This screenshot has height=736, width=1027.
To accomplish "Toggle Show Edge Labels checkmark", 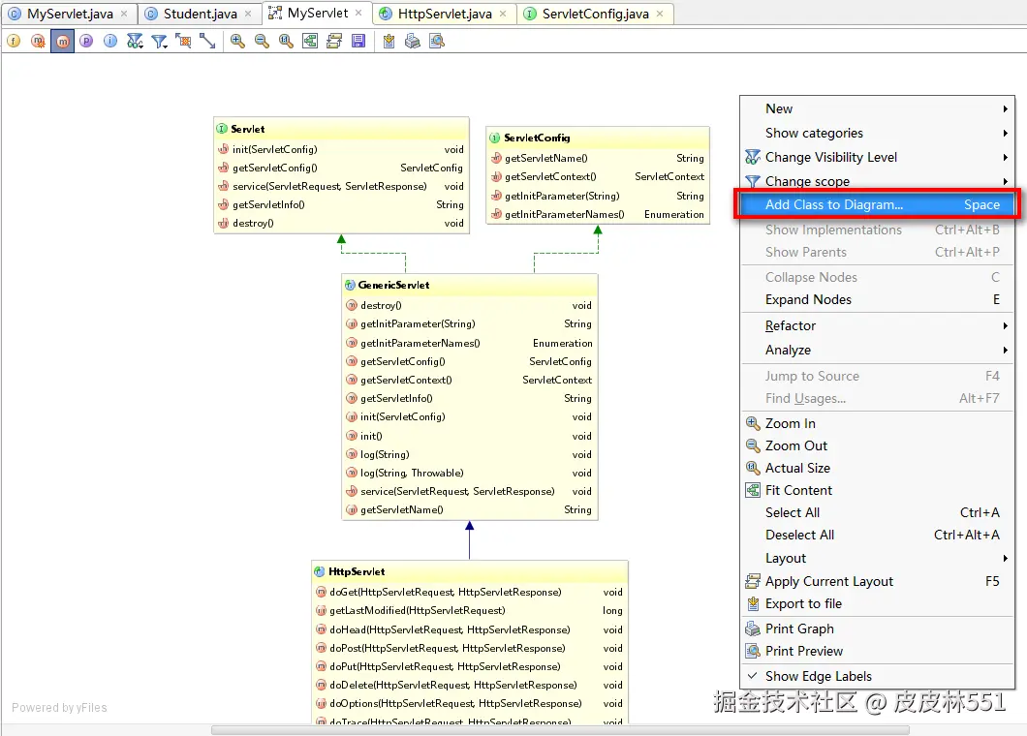I will click(x=878, y=676).
